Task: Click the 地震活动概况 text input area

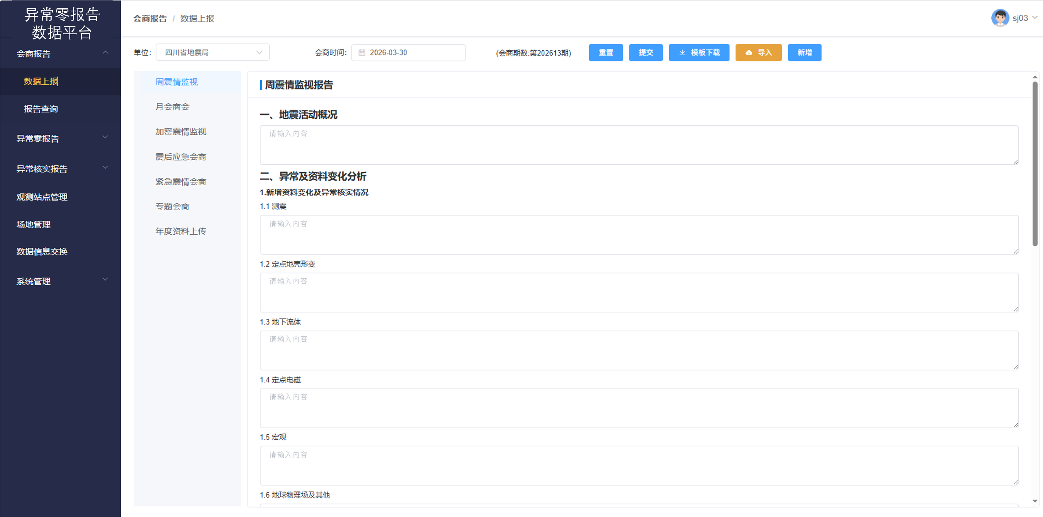Action: [x=638, y=145]
